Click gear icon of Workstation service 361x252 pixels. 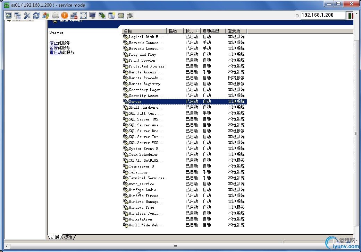point(125,219)
